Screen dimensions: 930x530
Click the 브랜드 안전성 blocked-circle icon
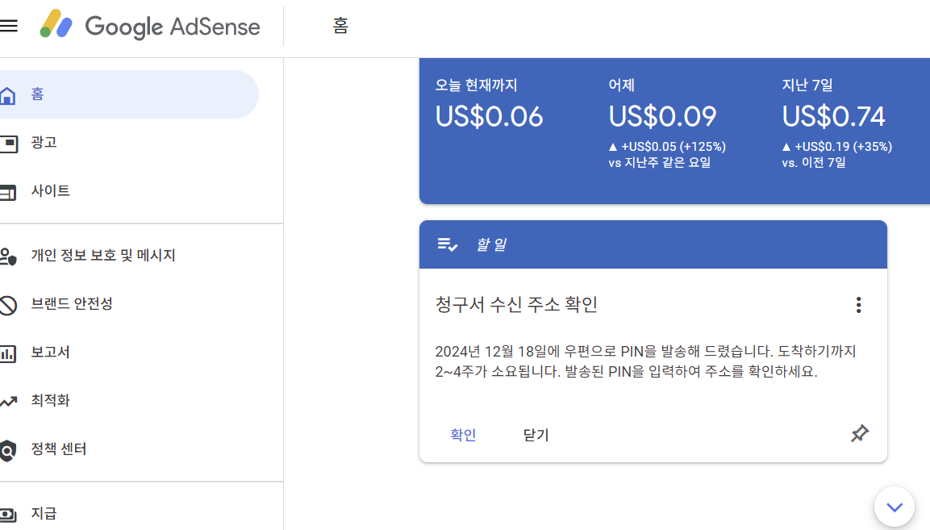8,305
